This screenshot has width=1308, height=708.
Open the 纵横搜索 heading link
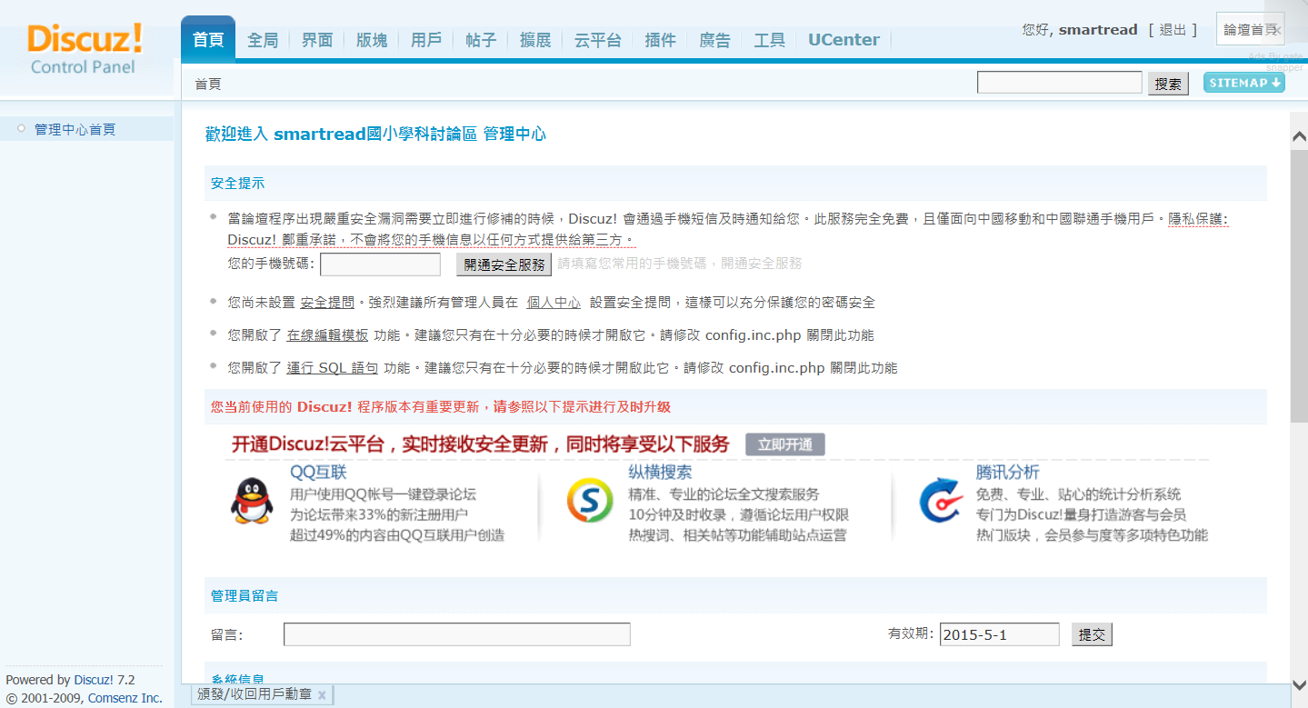[660, 473]
